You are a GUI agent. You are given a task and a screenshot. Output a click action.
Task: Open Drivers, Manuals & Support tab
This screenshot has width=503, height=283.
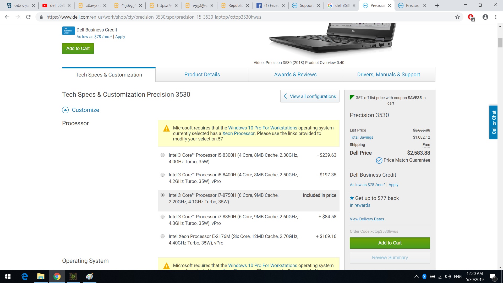tap(389, 75)
